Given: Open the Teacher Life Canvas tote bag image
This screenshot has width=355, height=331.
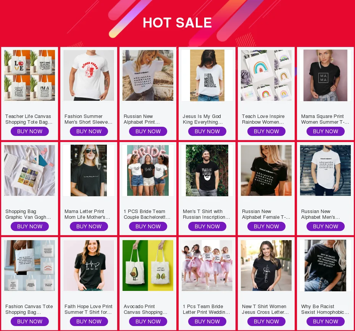Looking at the screenshot, I should [30, 75].
